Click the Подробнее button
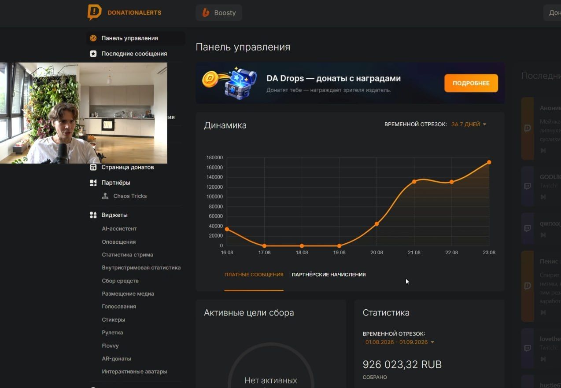Screen dimensions: 561x388 tap(471, 83)
